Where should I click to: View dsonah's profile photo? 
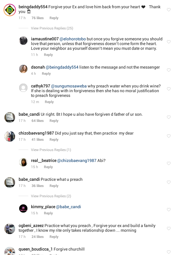pos(23,69)
